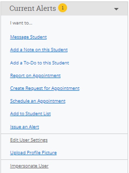129x173 pixels.
Task: Click the word 'Appointment' in the Schedule link
Action: pyautogui.click(x=51, y=101)
